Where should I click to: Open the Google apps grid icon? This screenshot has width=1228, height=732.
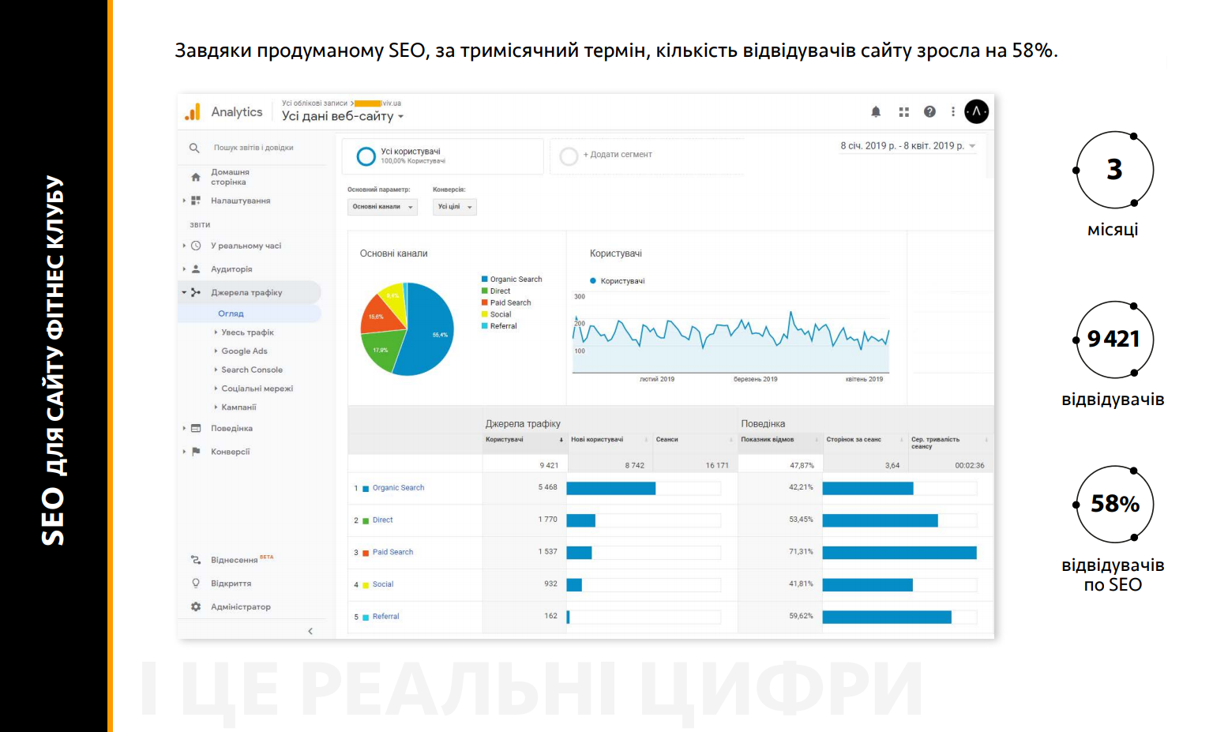[x=903, y=112]
